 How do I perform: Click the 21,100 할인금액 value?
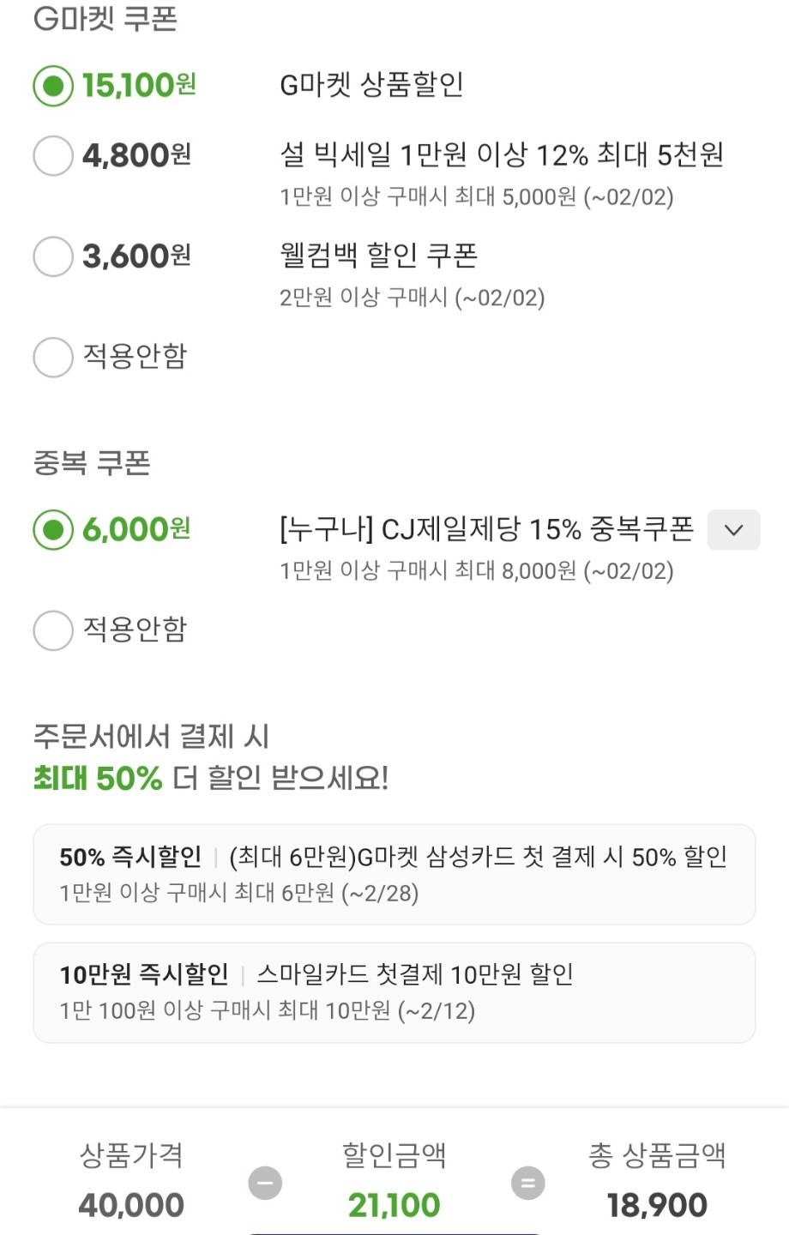click(394, 1206)
